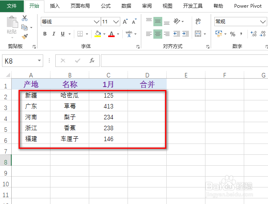Expand the fill color options arrow
The height and width of the screenshot is (204, 268).
(104, 34)
